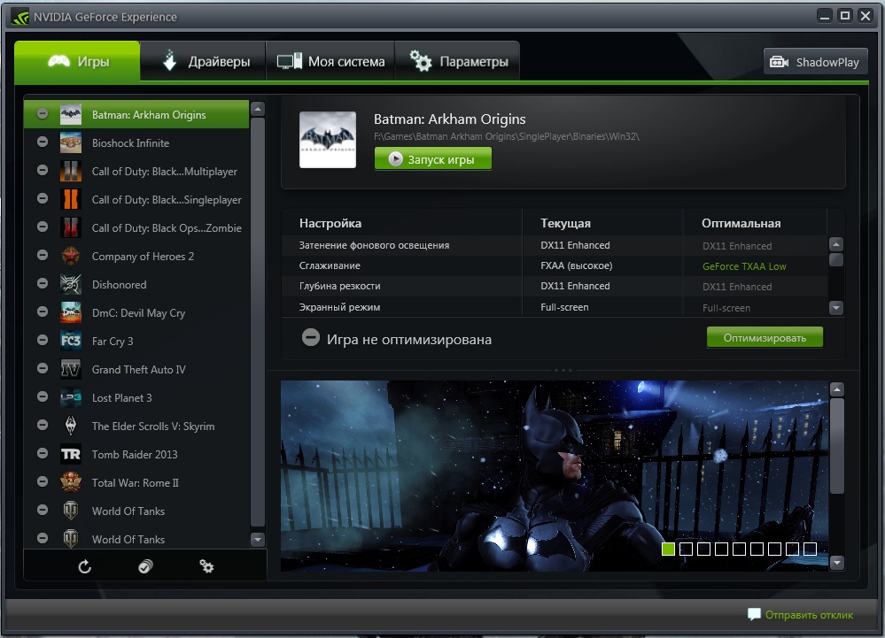
Task: Click the GeForce TXAA Low optimal value
Action: click(x=744, y=266)
